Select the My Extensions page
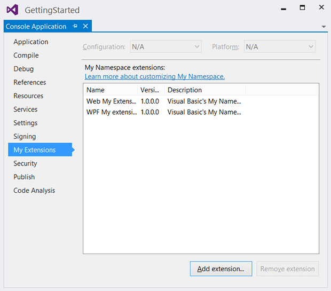The image size is (331, 291). click(x=40, y=150)
